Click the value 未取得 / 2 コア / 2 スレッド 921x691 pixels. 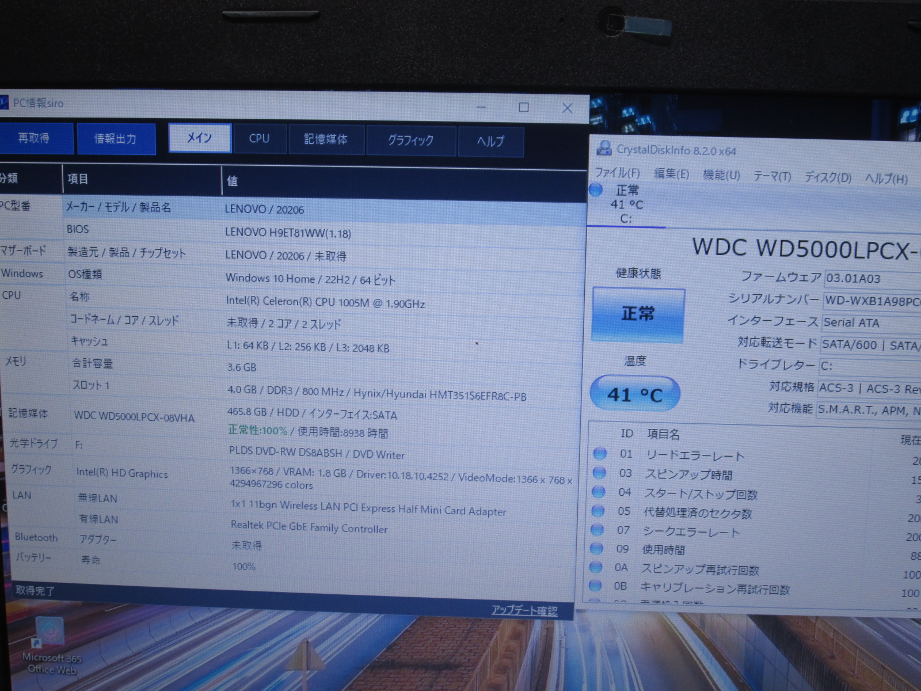point(284,324)
